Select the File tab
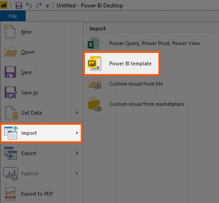 pos(13,16)
